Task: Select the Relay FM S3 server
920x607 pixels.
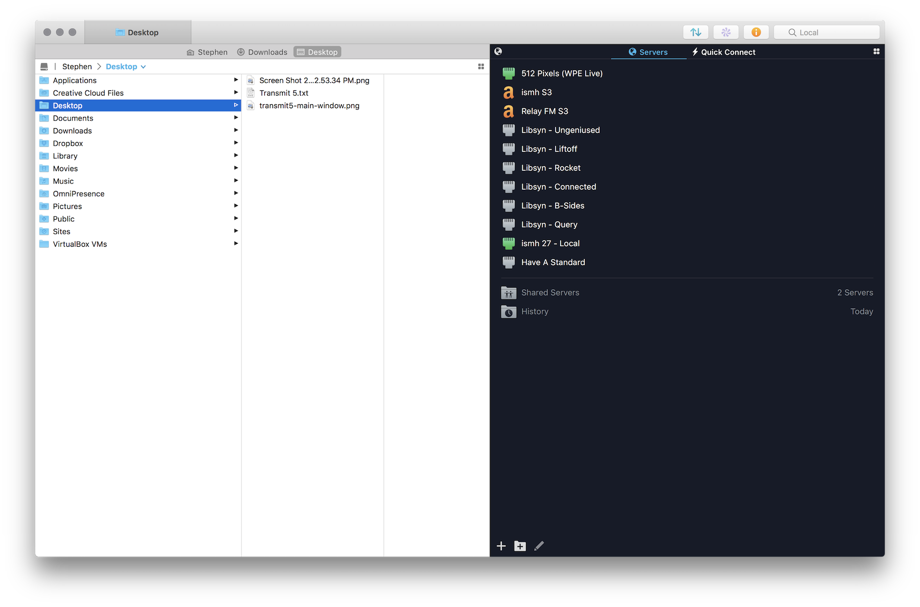Action: pyautogui.click(x=544, y=111)
